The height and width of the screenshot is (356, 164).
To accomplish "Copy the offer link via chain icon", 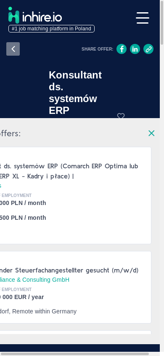I will 148,49.
